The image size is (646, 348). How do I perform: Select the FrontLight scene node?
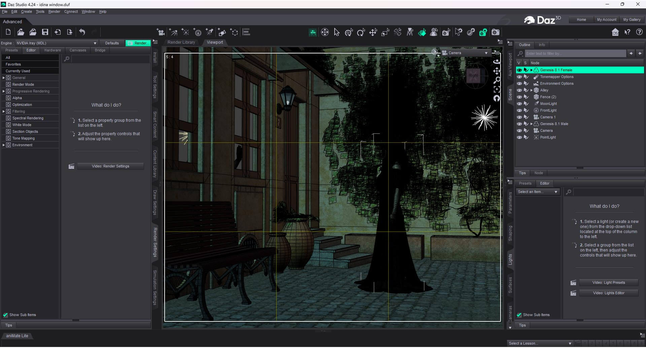[548, 110]
